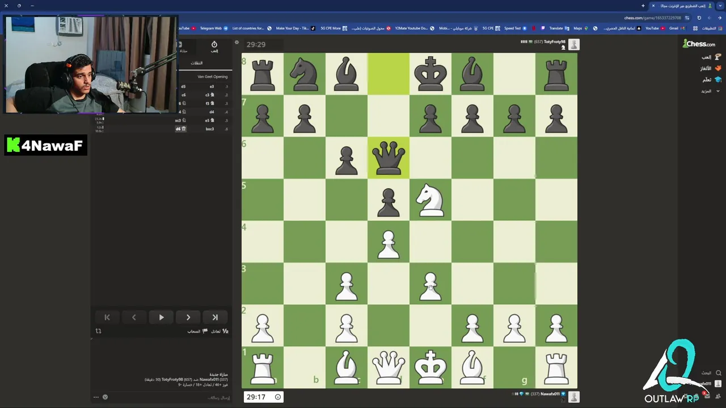Select the black queen on d6

(389, 158)
